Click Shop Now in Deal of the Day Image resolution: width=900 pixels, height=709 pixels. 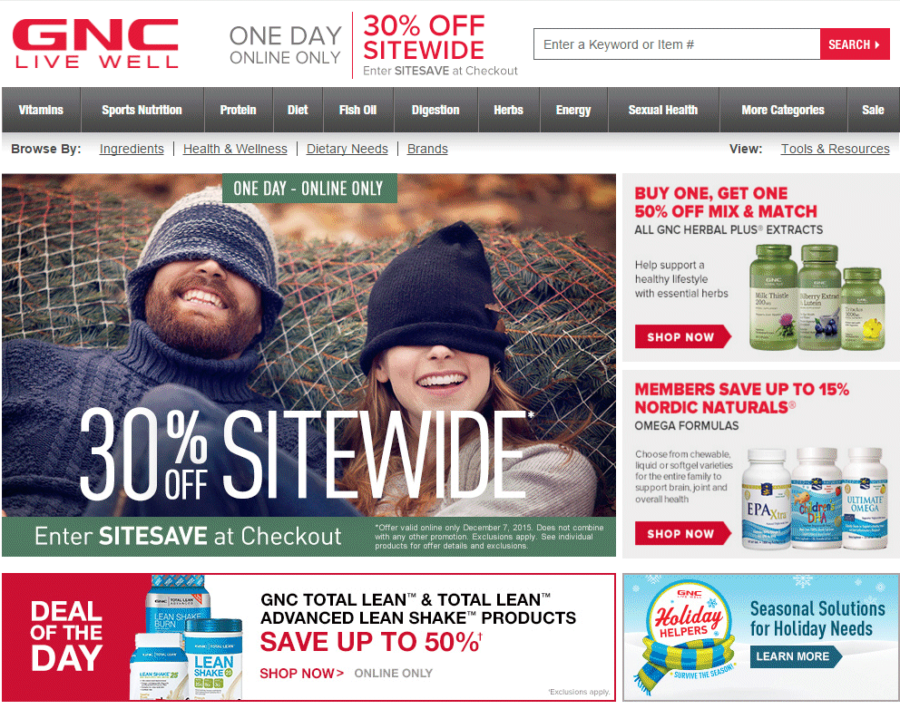pos(302,673)
